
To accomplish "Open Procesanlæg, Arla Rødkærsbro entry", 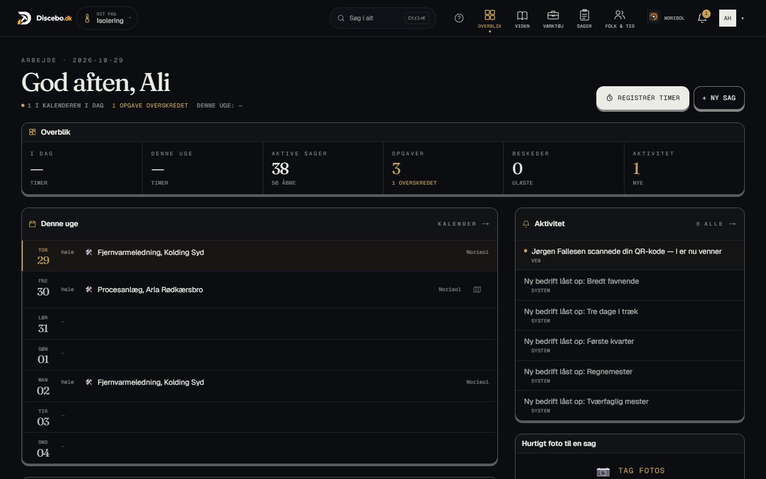I will tap(260, 290).
